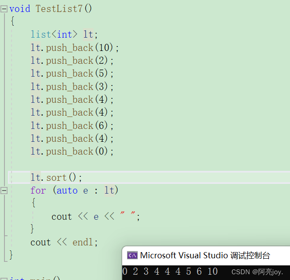Click the 'lt.push_back(6);' line
The height and width of the screenshot is (280, 290).
pos(72,126)
